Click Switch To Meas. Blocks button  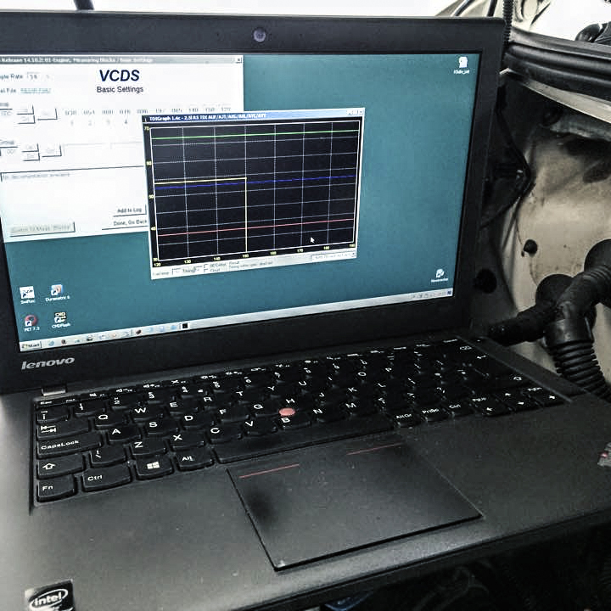[42, 228]
